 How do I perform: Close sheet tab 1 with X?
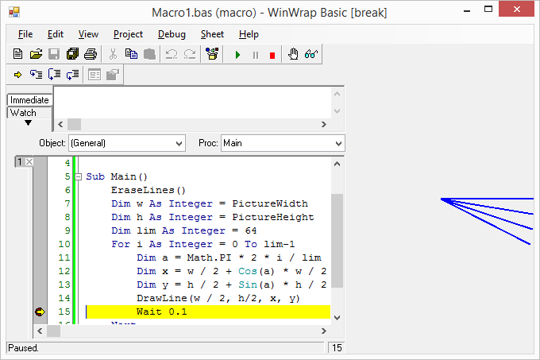pyautogui.click(x=29, y=161)
